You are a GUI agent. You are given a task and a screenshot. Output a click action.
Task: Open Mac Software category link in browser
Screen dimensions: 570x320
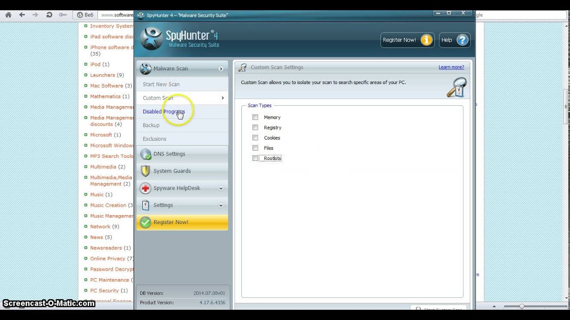pos(106,86)
